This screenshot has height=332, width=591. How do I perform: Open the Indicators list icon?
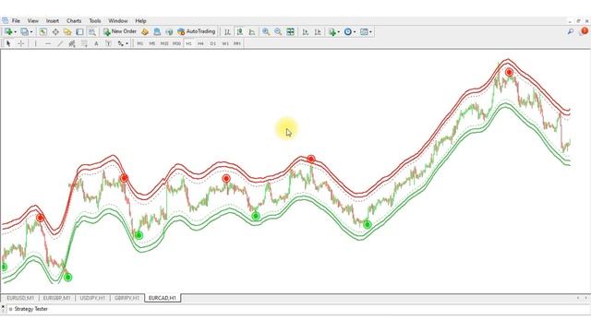click(332, 32)
